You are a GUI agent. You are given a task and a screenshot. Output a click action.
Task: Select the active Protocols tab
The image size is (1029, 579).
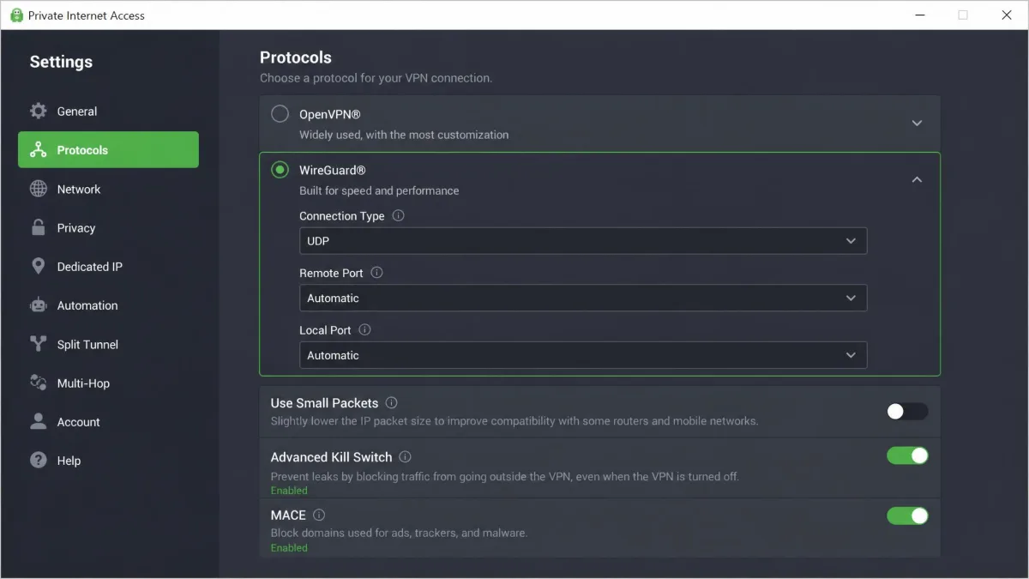pyautogui.click(x=108, y=150)
